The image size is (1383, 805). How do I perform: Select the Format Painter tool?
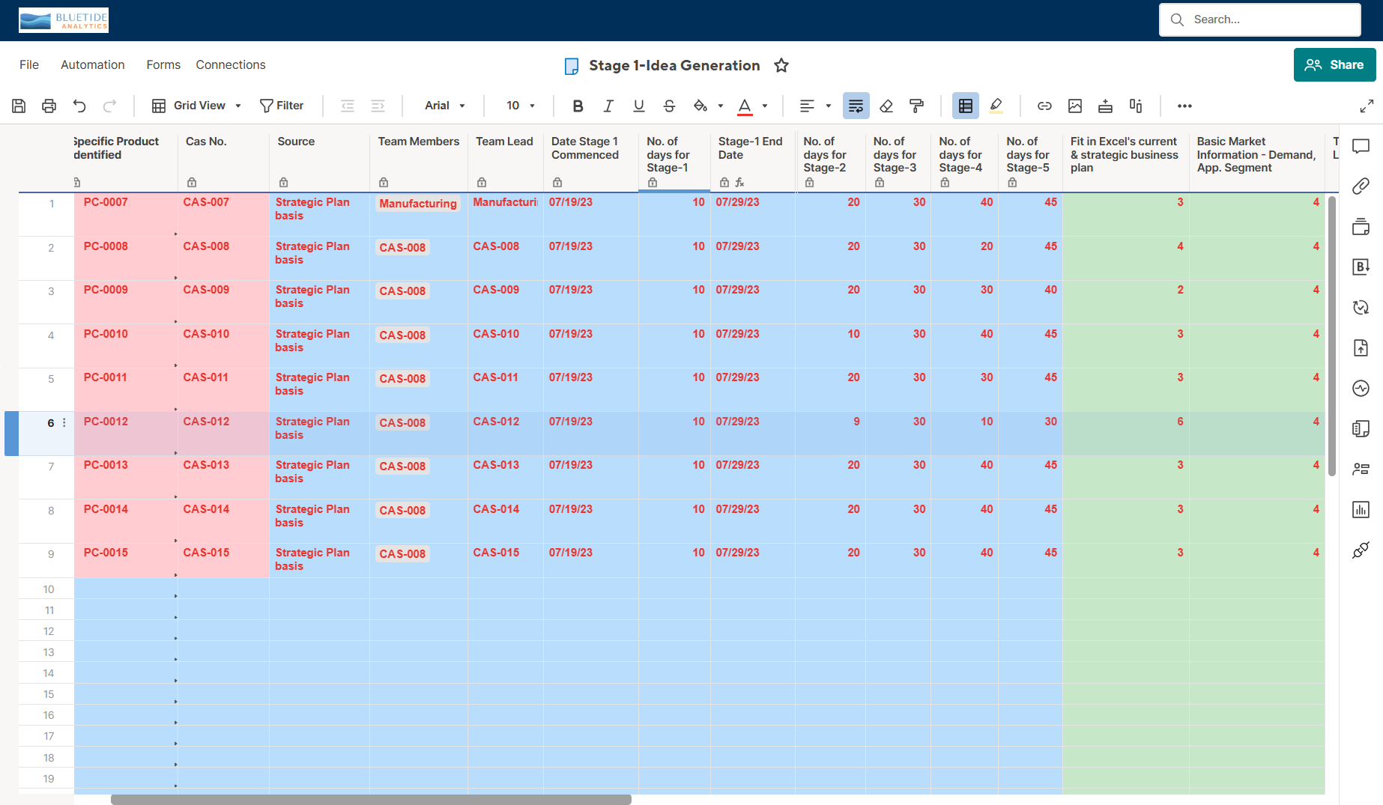click(916, 106)
